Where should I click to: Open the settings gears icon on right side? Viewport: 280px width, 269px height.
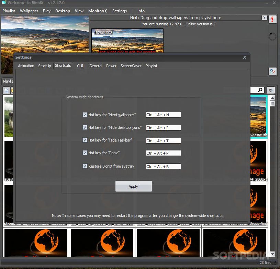[x=272, y=72]
